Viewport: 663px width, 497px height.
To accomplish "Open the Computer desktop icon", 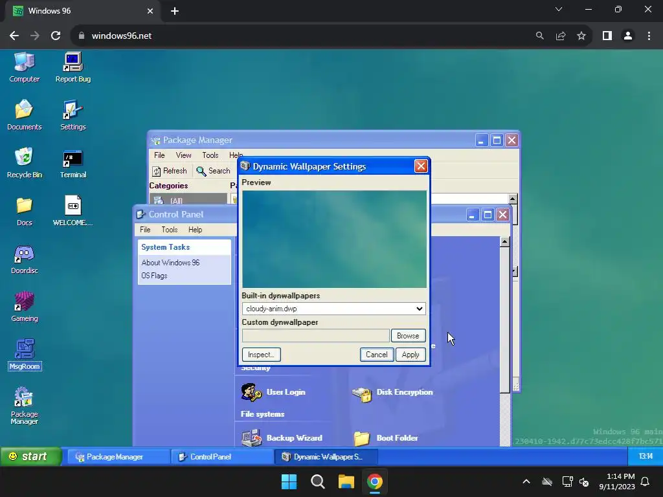I will coord(24,67).
